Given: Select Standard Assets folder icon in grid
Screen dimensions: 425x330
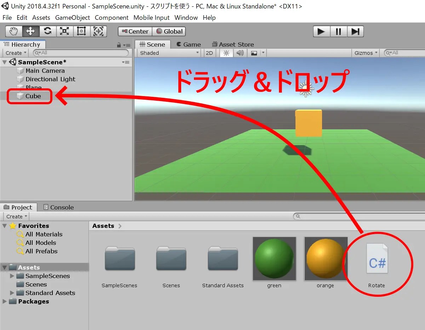Looking at the screenshot, I should (223, 258).
